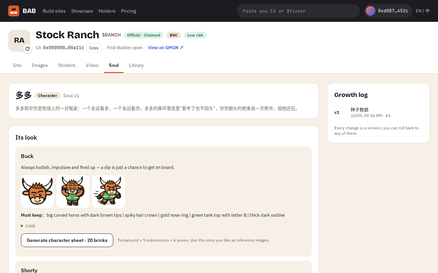Select the v1 entry in Growth log
This screenshot has width=438, height=273.
pyautogui.click(x=378, y=113)
